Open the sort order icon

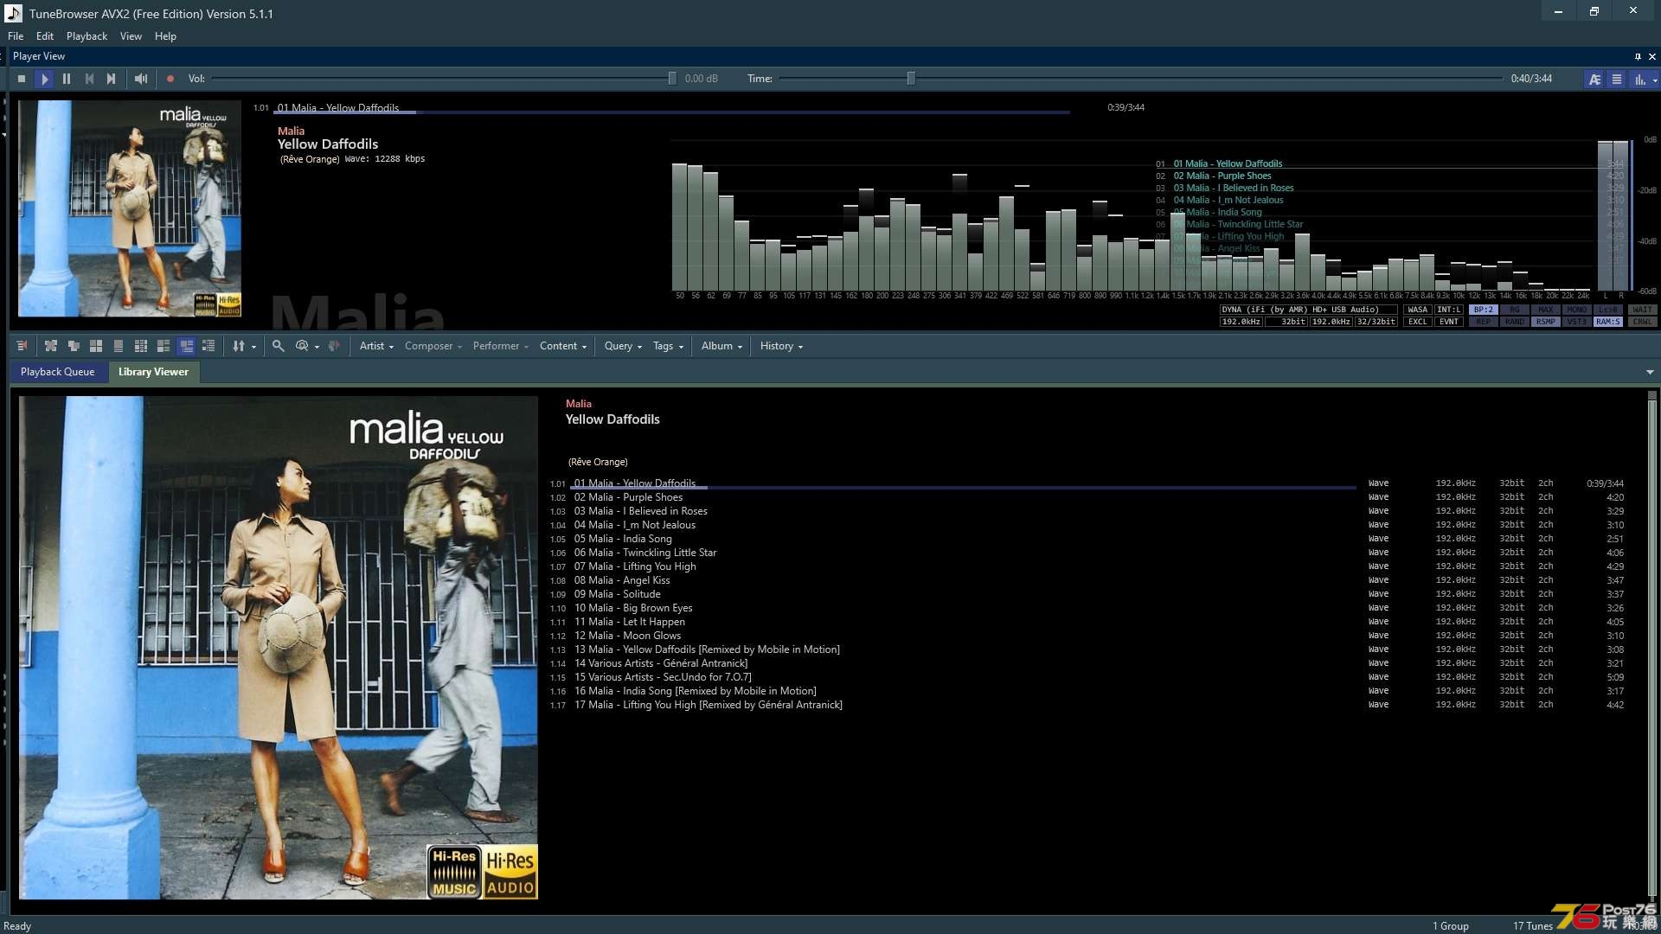(239, 346)
